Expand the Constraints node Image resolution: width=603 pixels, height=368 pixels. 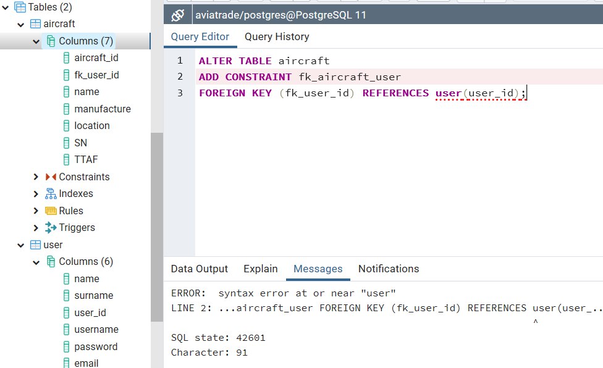click(x=36, y=177)
